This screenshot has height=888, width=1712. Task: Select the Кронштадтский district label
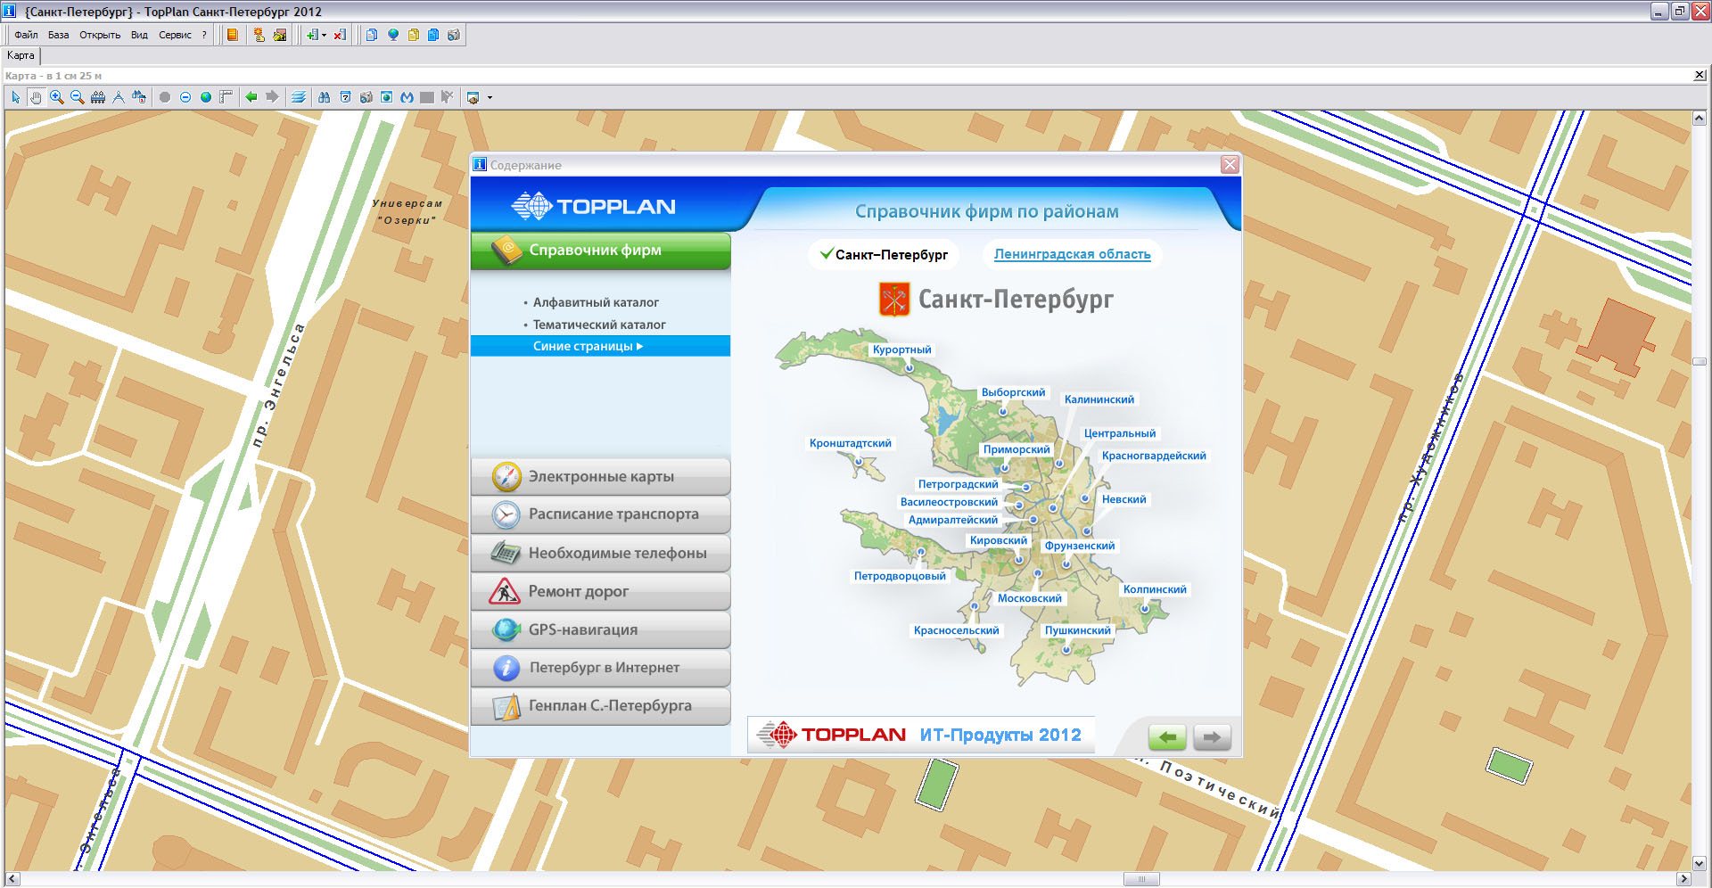click(x=851, y=443)
